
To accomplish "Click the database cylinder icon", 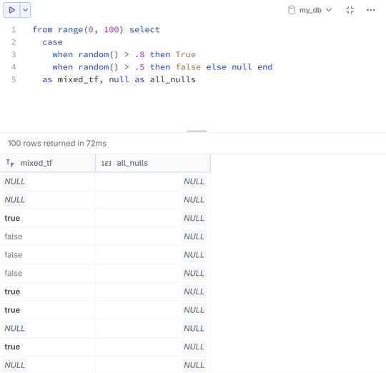I will 292,10.
